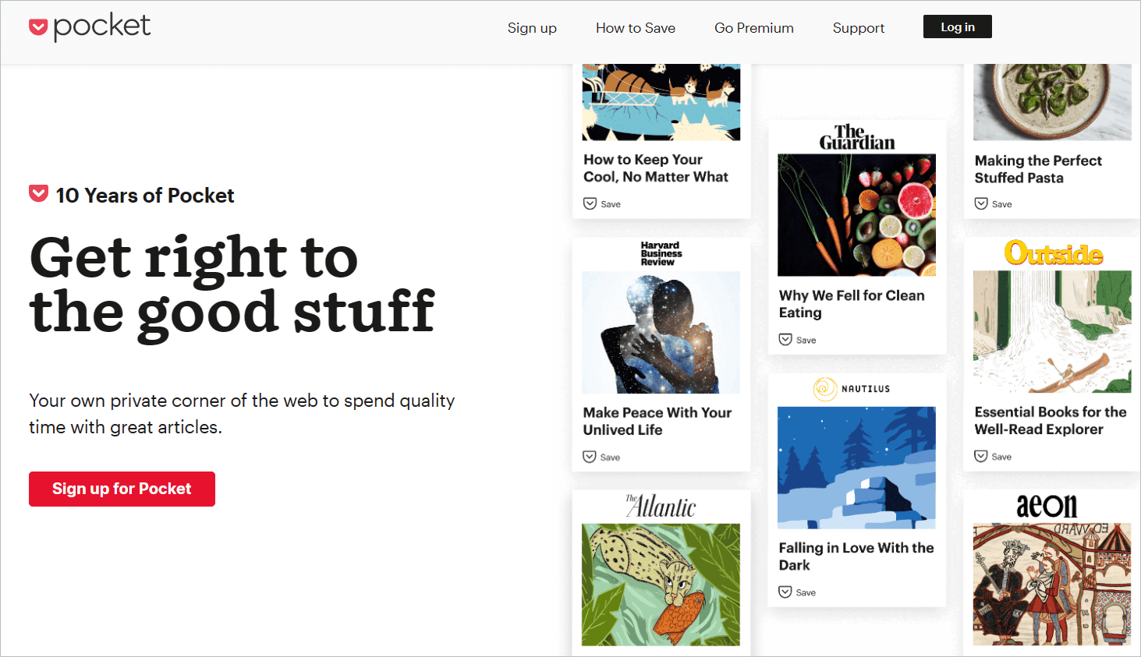Click the snowy igloo illustration thumbnail
This screenshot has height=657, width=1141.
pyautogui.click(x=856, y=468)
